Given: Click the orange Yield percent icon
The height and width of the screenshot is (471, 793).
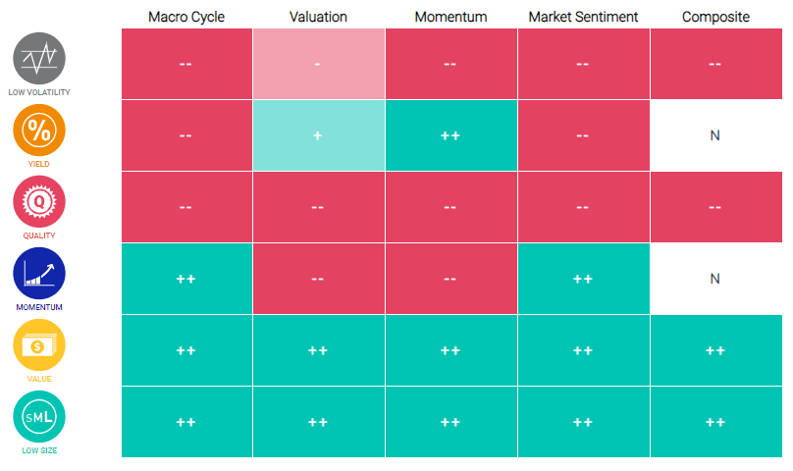Looking at the screenshot, I should point(39,130).
